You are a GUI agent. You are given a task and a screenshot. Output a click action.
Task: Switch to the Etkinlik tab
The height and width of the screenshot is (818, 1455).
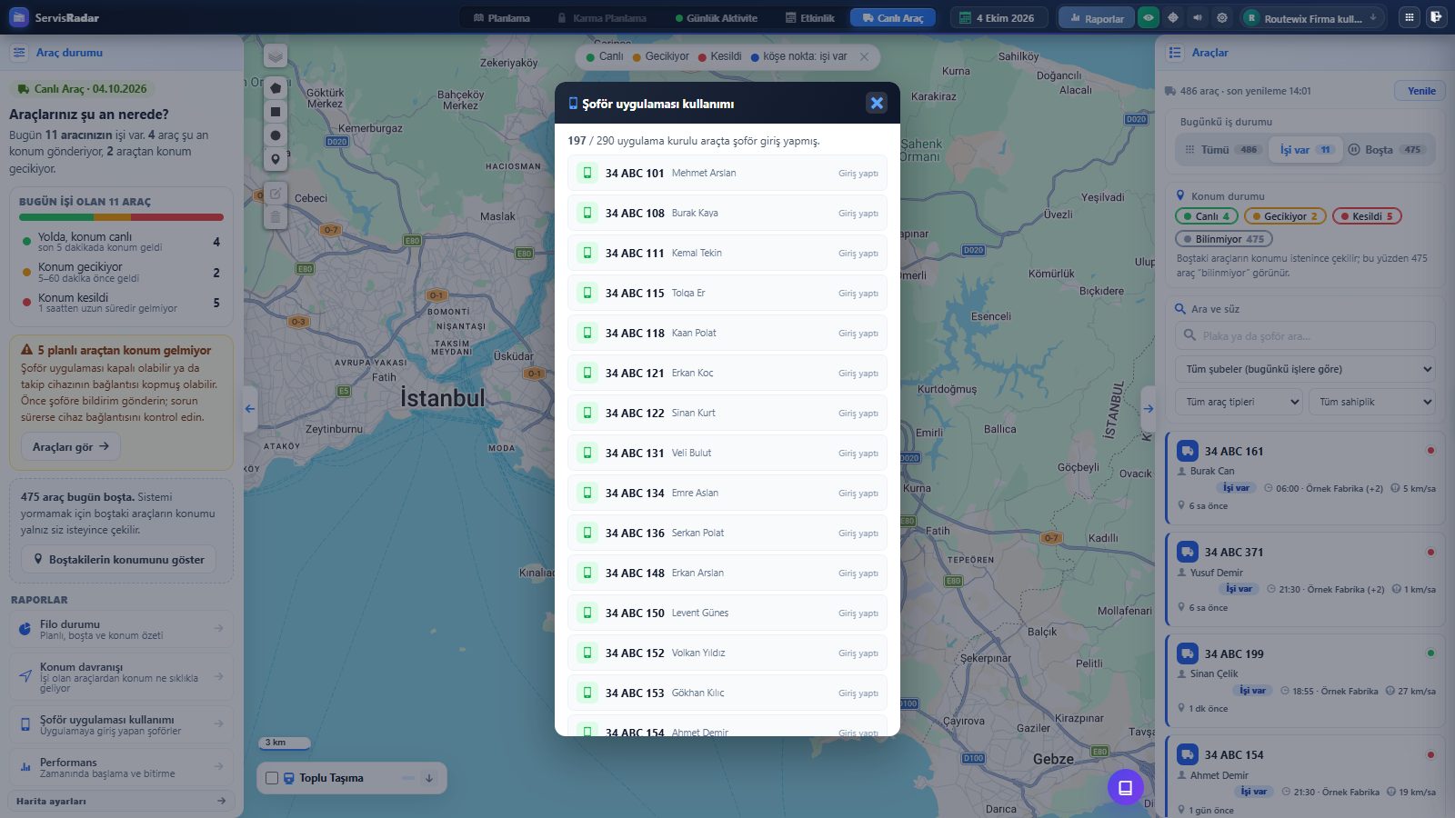pos(809,17)
